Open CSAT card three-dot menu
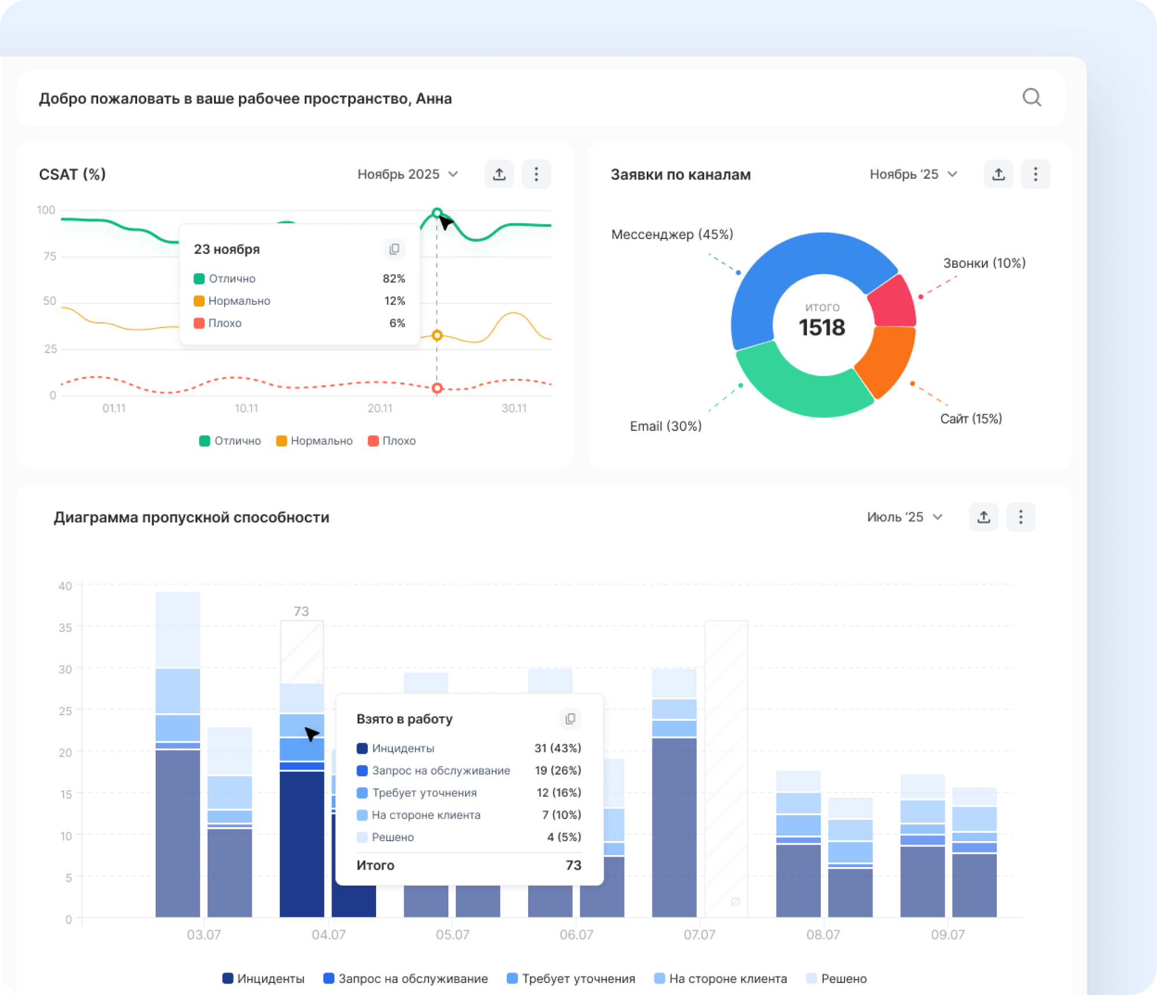The width and height of the screenshot is (1157, 995). 536,174
